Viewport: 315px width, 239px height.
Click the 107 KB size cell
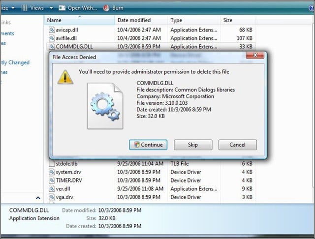pyautogui.click(x=245, y=38)
